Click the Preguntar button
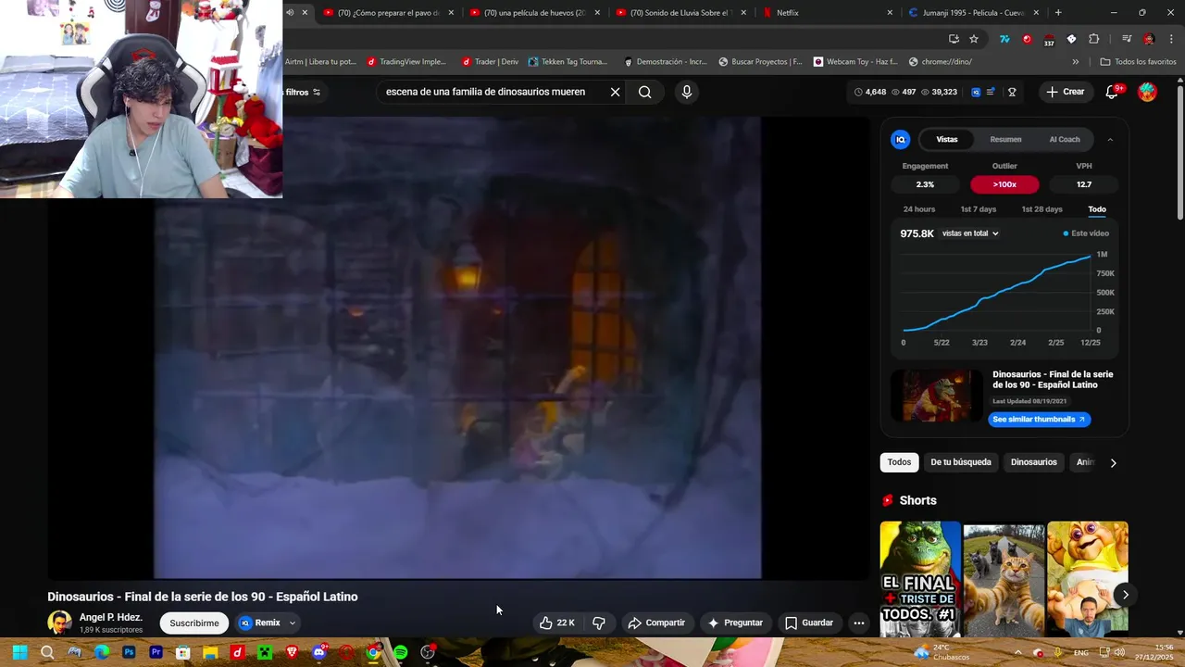The image size is (1185, 667). 735,623
